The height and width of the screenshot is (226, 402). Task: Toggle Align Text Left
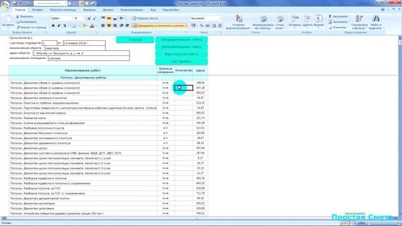pyautogui.click(x=103, y=26)
